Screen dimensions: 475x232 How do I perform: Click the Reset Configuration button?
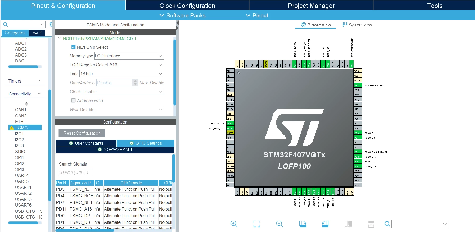82,133
